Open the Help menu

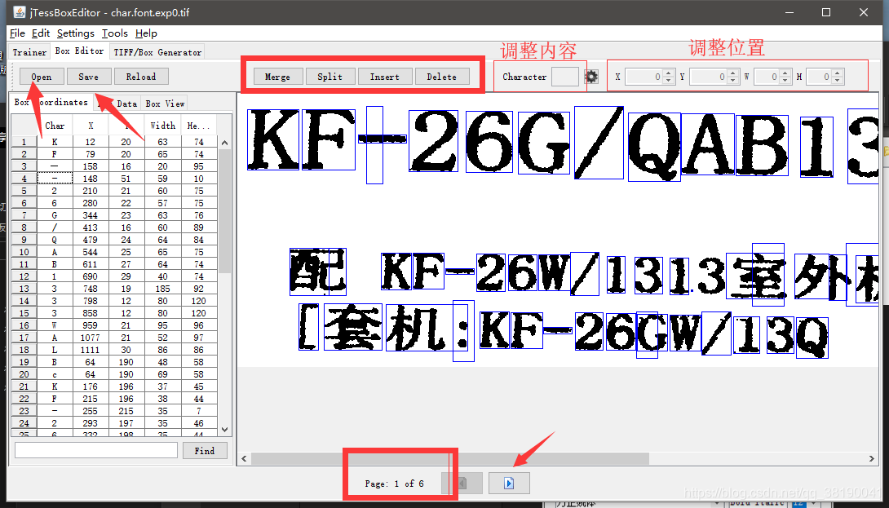[x=146, y=33]
